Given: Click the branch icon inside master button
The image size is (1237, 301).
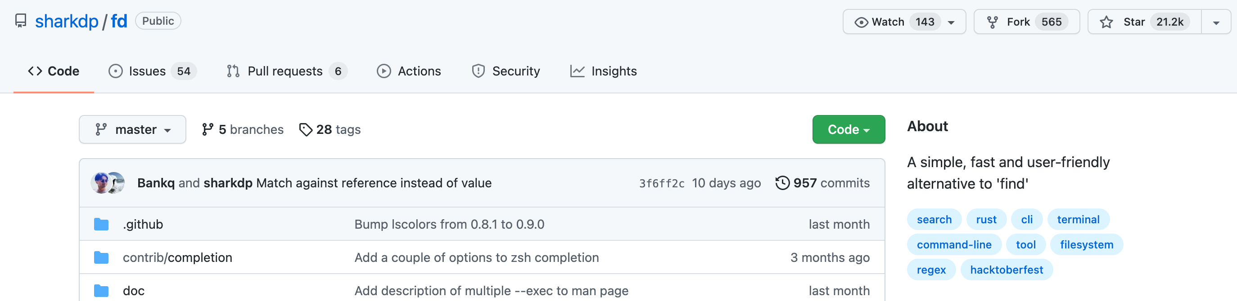Looking at the screenshot, I should coord(101,129).
